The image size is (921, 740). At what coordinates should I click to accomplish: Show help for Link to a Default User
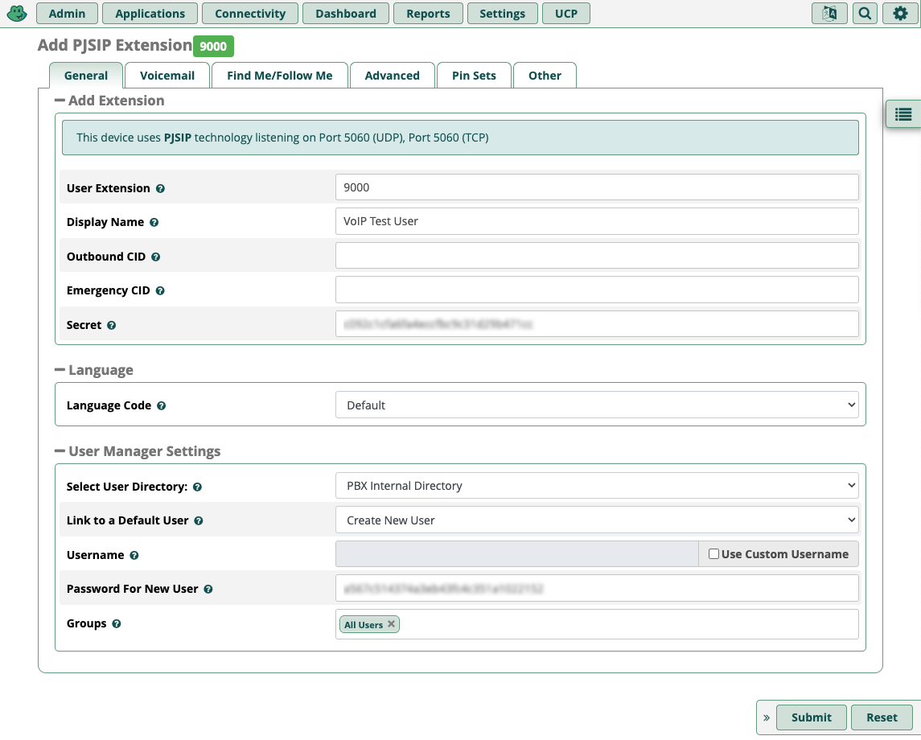click(199, 521)
